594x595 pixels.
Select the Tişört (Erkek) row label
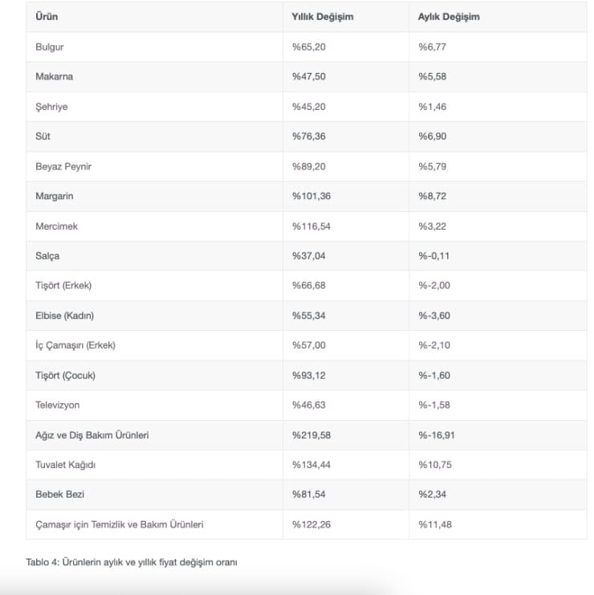point(64,286)
